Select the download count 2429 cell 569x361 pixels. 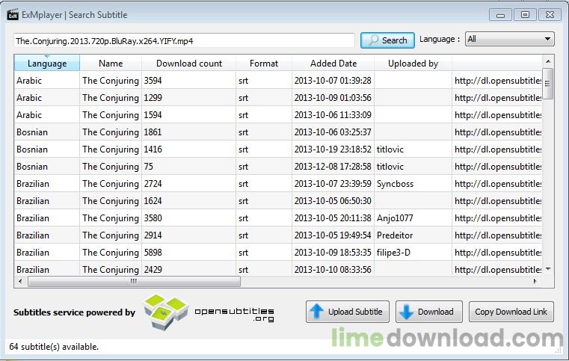pos(188,269)
